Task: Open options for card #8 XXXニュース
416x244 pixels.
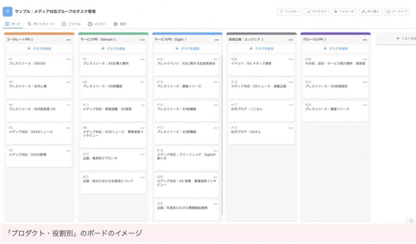Action: click(x=142, y=127)
